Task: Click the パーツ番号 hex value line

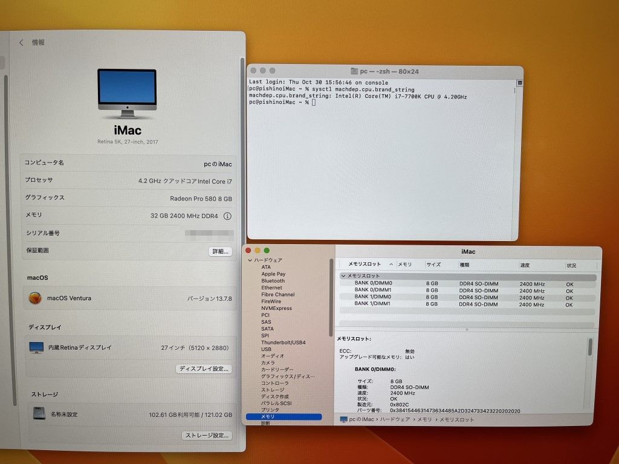Action: point(455,411)
